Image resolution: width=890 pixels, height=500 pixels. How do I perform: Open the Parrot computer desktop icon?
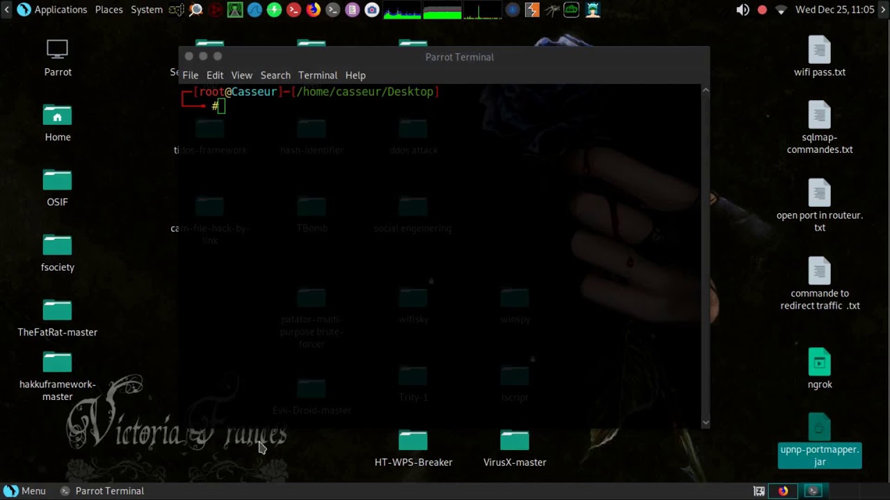click(x=58, y=58)
